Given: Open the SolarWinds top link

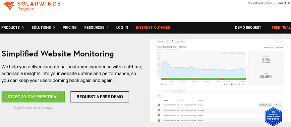Looking at the screenshot, I should pos(255,3).
